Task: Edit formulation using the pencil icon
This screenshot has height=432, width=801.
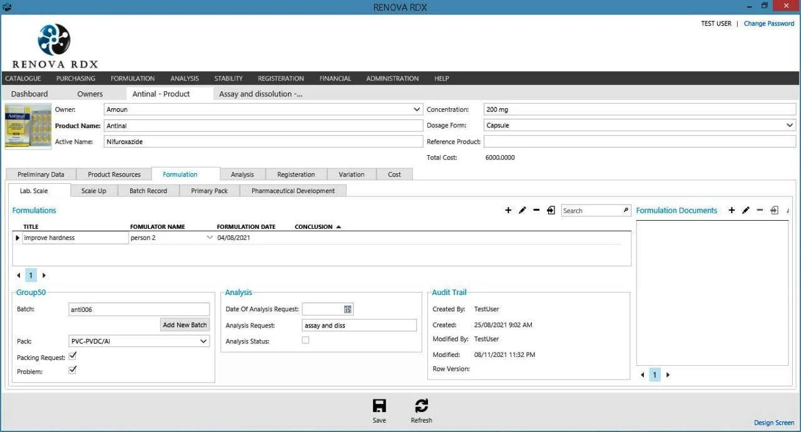Action: [523, 211]
